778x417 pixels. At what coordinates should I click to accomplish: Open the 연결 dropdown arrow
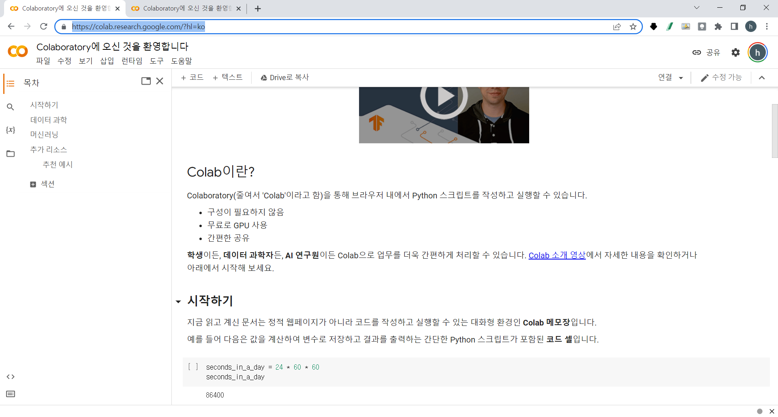pos(681,78)
